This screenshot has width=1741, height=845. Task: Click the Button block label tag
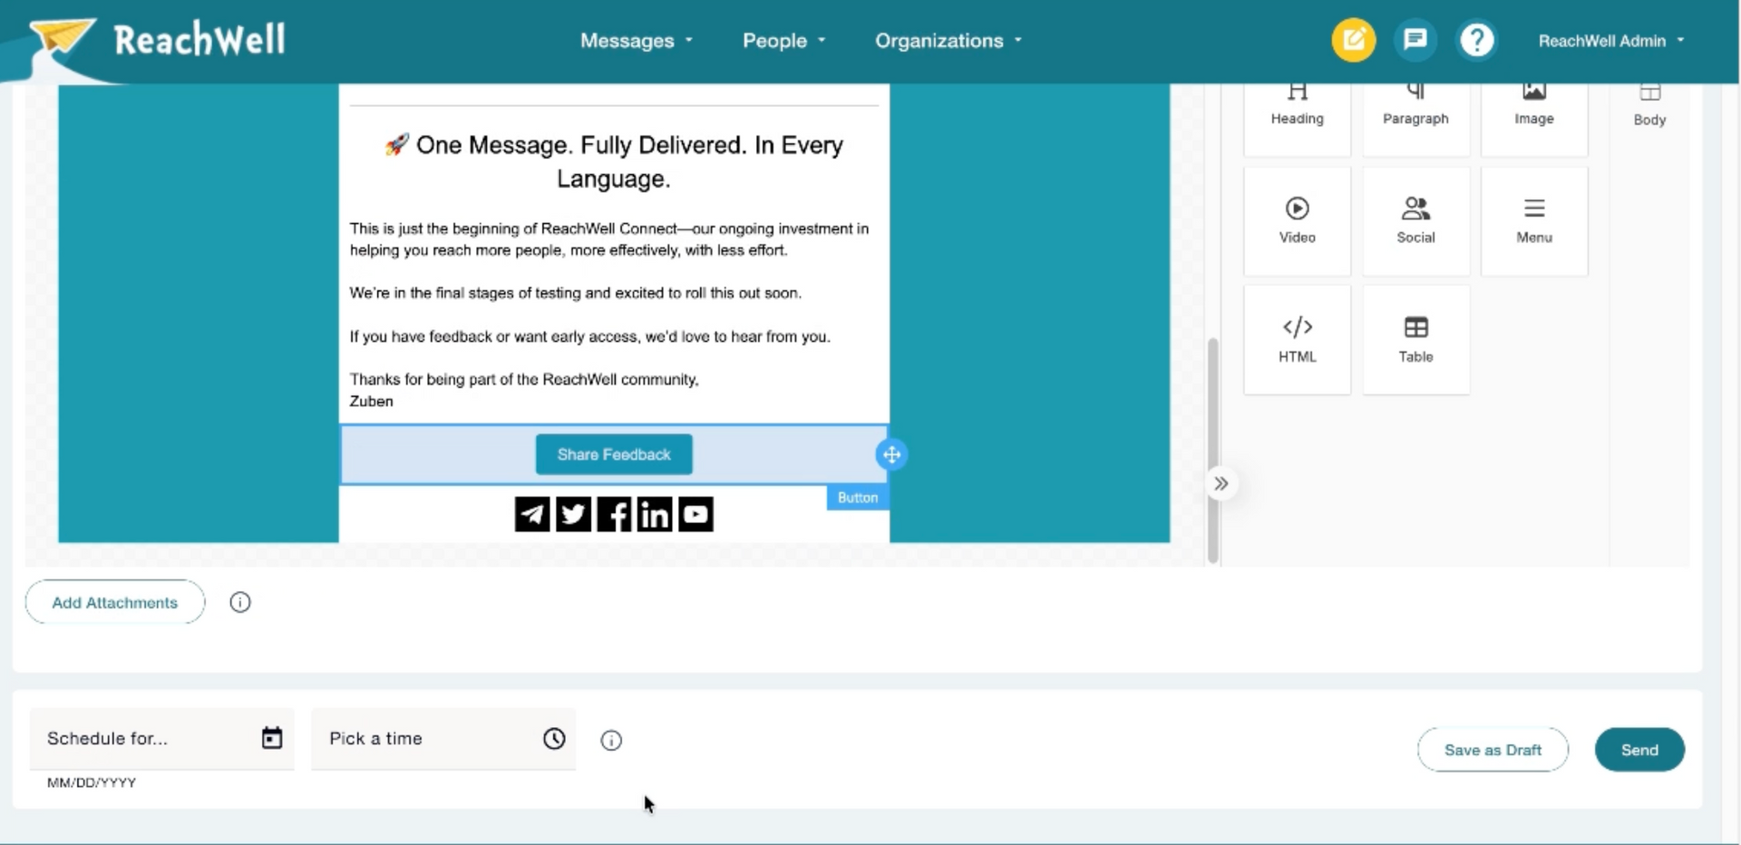tap(858, 497)
